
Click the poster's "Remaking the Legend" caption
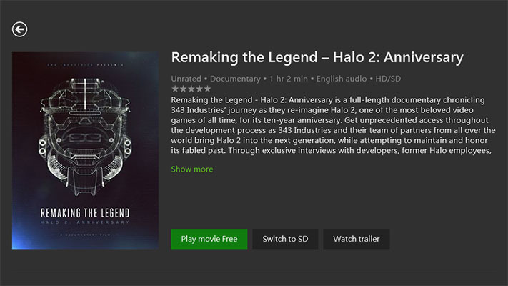click(x=85, y=212)
